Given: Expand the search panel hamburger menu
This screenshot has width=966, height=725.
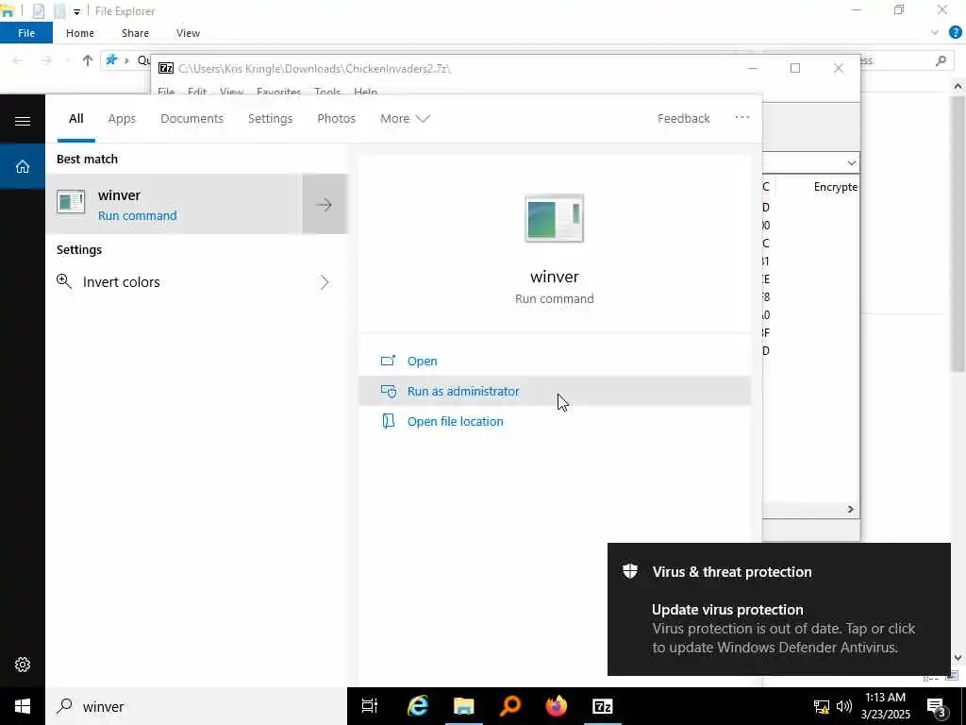Looking at the screenshot, I should pos(23,121).
